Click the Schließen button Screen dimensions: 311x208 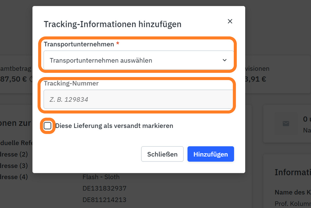[162, 154]
